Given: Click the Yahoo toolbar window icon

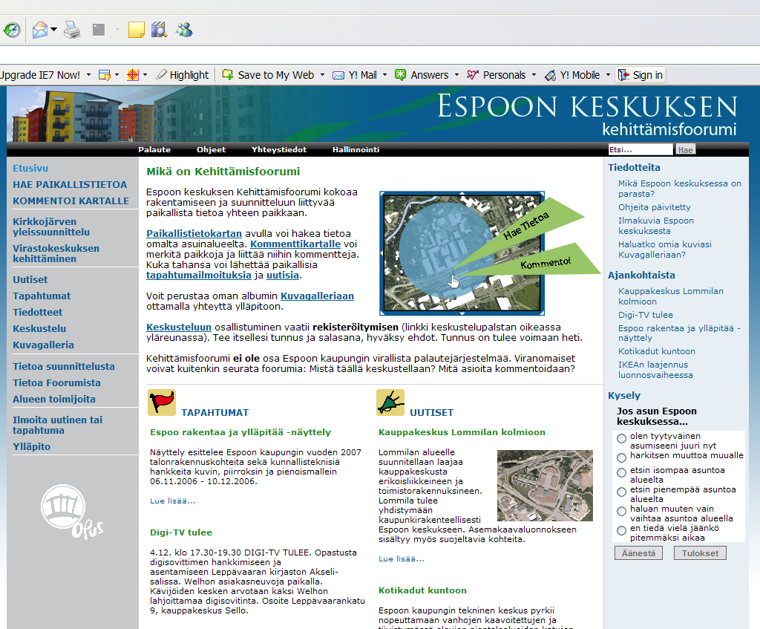Looking at the screenshot, I should [104, 75].
